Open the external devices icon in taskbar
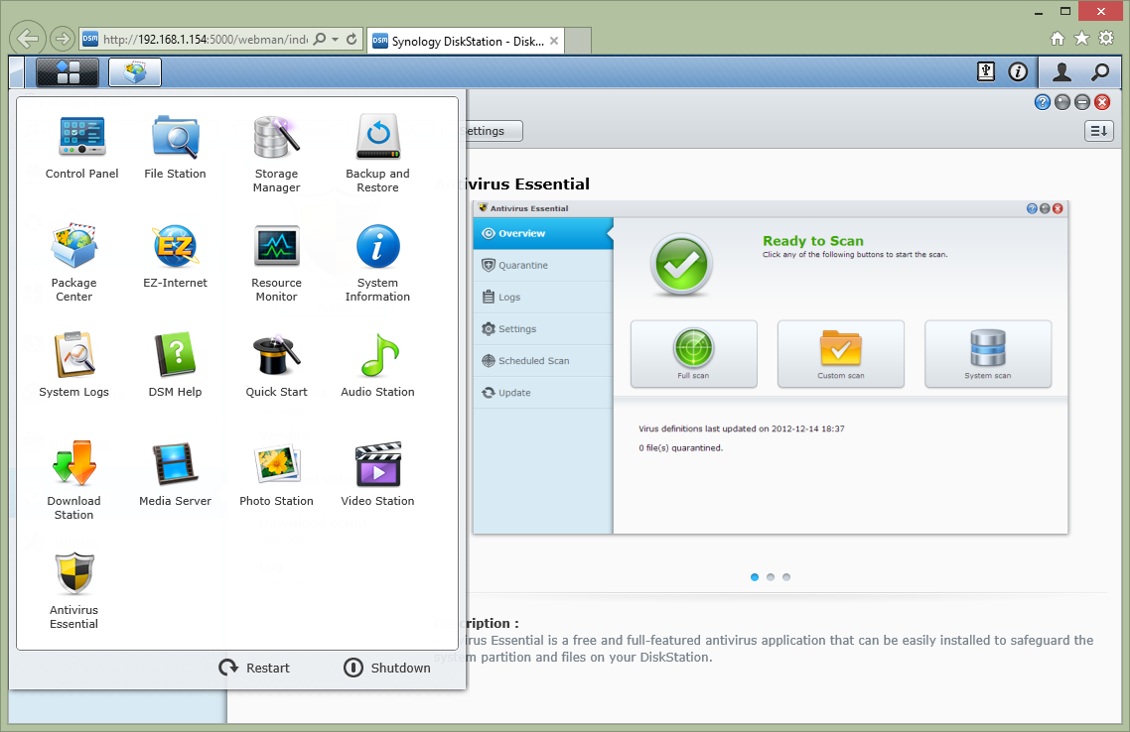 (985, 71)
